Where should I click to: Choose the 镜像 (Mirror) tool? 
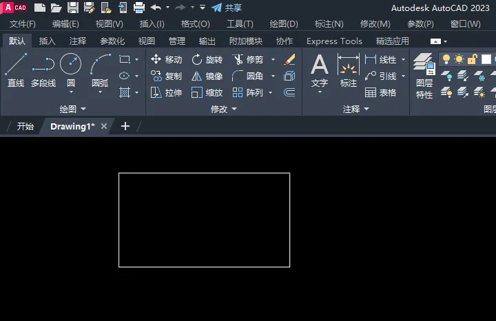[x=207, y=76]
